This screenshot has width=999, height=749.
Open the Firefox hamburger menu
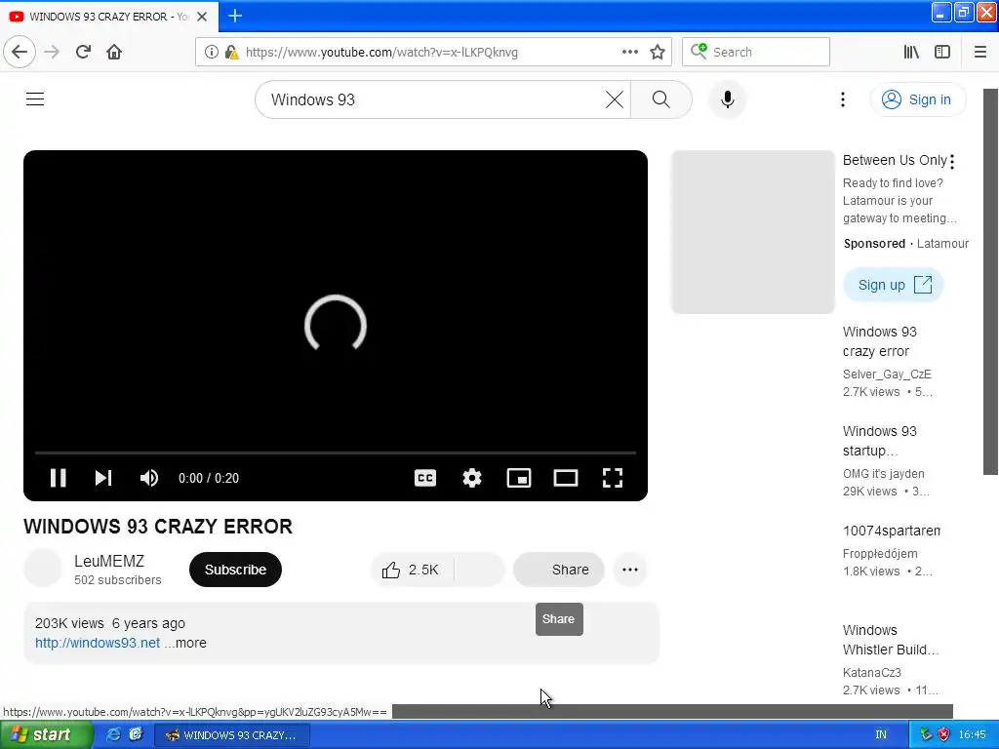click(979, 52)
